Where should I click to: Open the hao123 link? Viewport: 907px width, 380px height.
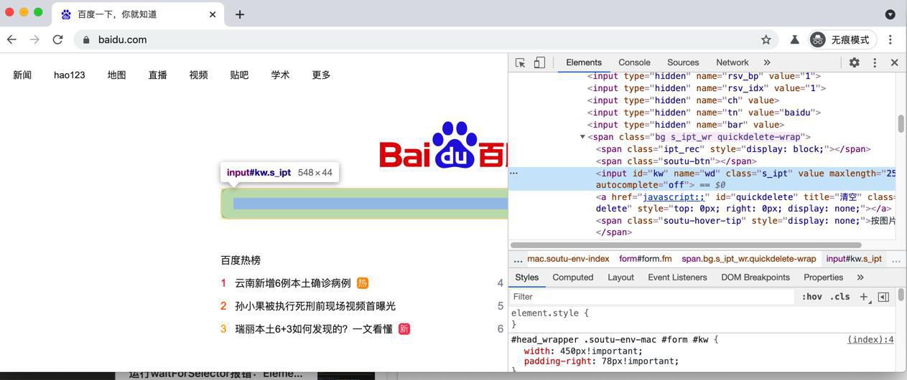click(70, 75)
